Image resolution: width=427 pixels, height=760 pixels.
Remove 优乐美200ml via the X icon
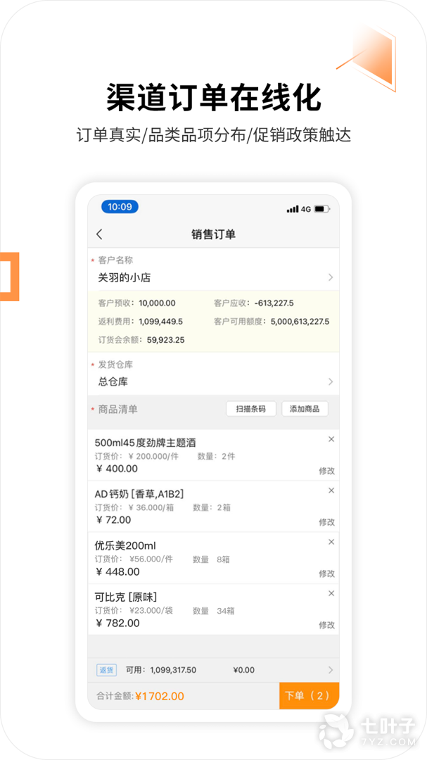(331, 542)
